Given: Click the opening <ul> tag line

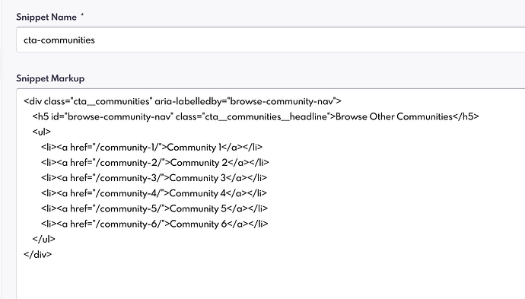Looking at the screenshot, I should 42,132.
